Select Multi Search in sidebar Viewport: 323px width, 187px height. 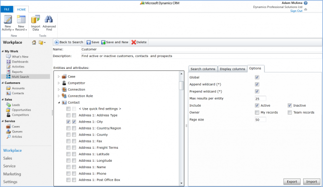click(x=25, y=76)
